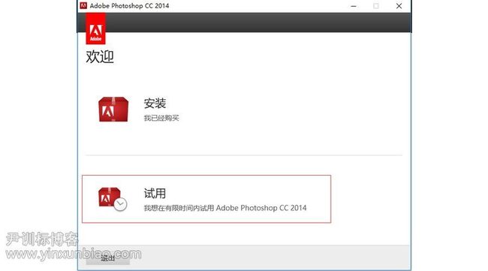Click the trial box with clock icon
This screenshot has height=271, width=488.
113,199
